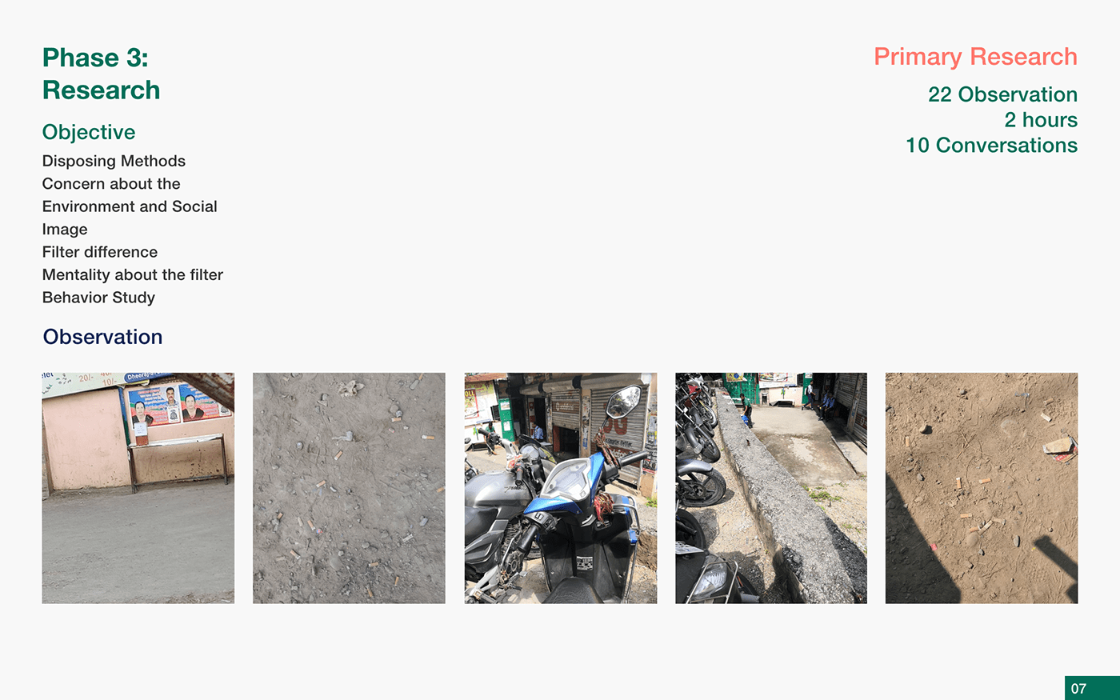This screenshot has height=700, width=1120.
Task: Click the Disposing Methods line
Action: tap(114, 161)
